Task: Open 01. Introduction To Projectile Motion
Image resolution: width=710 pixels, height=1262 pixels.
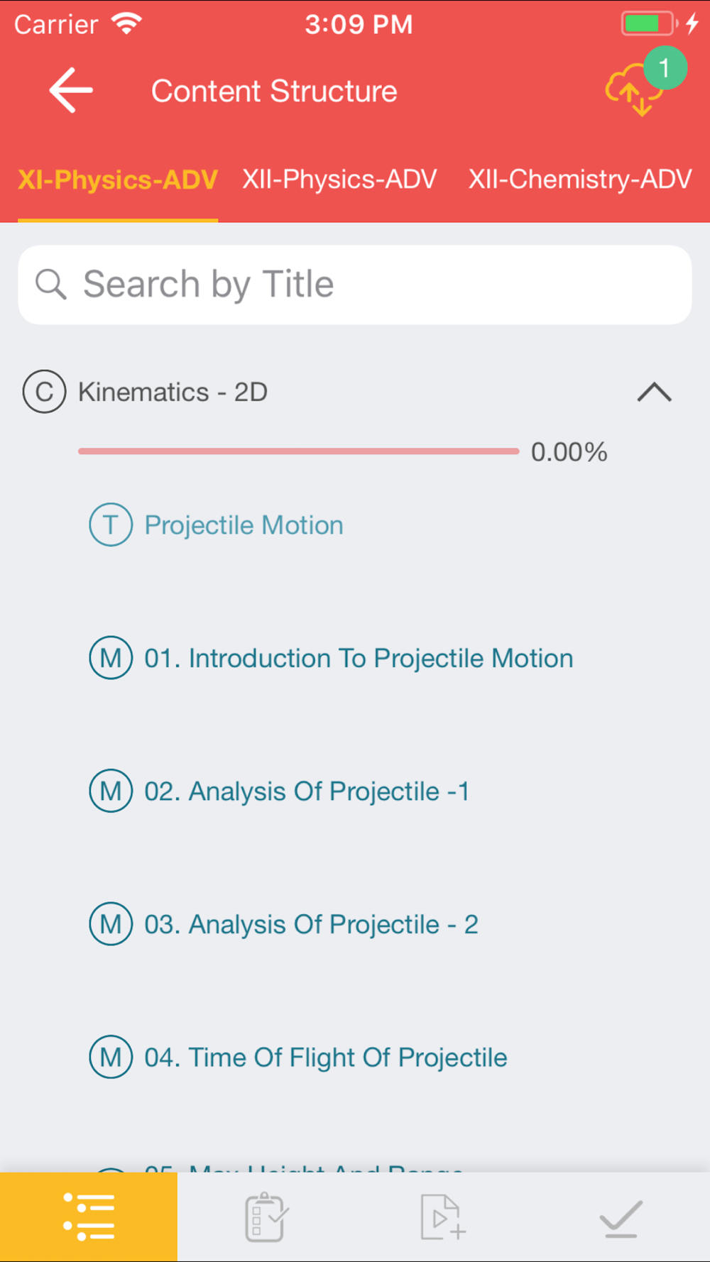Action: coord(359,659)
